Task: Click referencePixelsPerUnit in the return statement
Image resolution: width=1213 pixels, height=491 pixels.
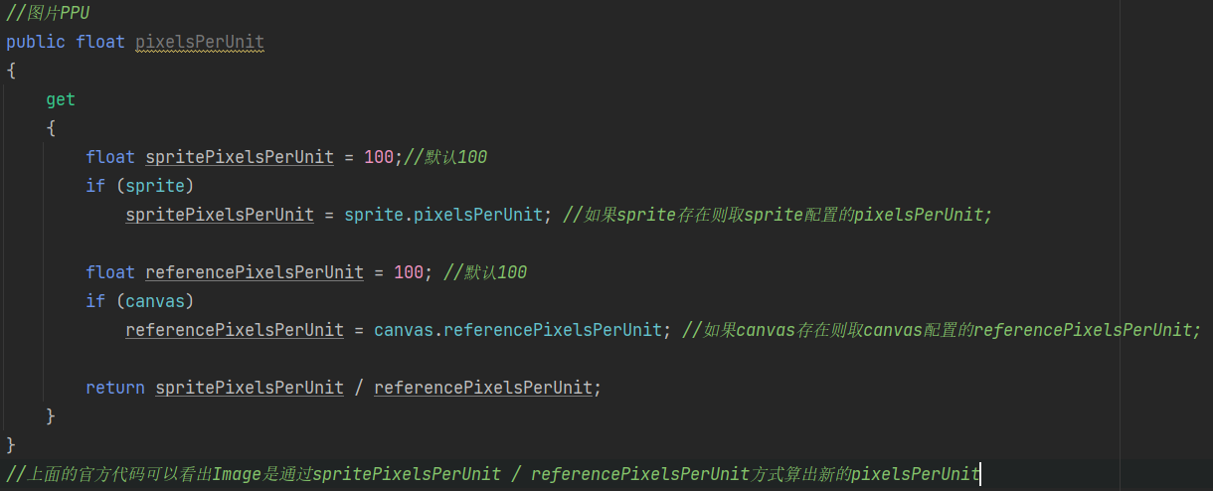Action: (x=483, y=388)
